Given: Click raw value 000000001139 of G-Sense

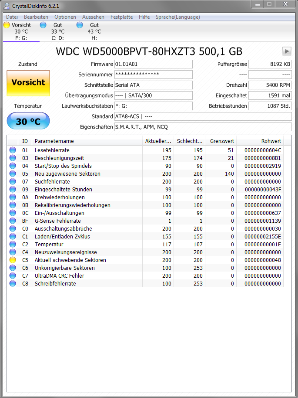Looking at the screenshot, I should [263, 221].
